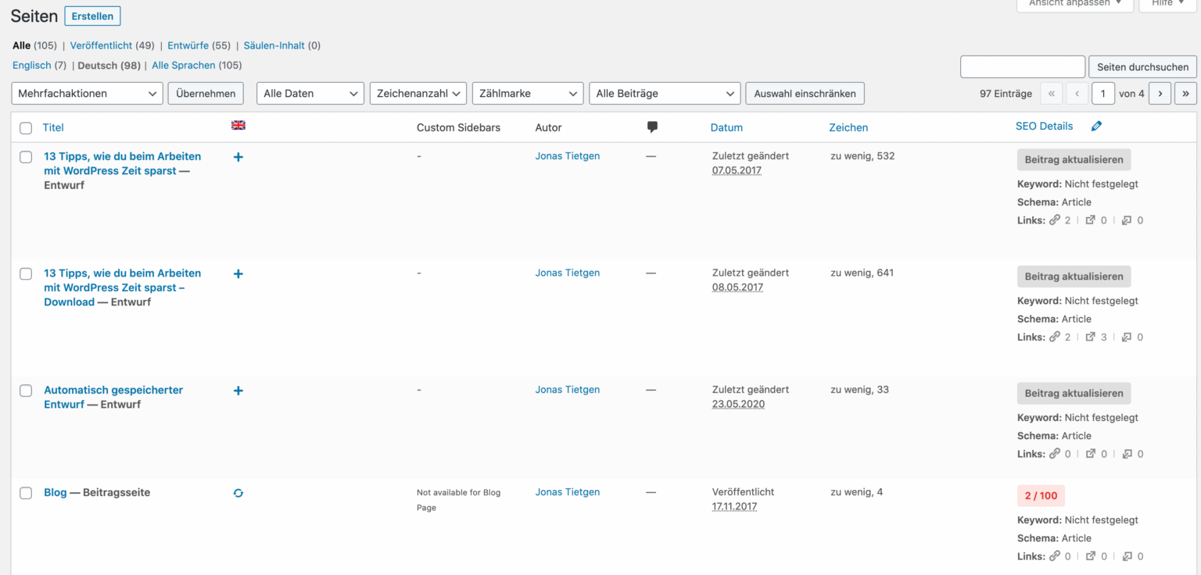The width and height of the screenshot is (1201, 575).
Task: Add English translation for "13 Tipps, wie du beim Arbeiten mit WordPress Zeit sparst"
Action: (238, 156)
